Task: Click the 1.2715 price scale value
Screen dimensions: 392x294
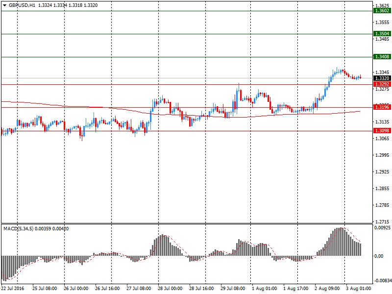Action: click(x=382, y=222)
